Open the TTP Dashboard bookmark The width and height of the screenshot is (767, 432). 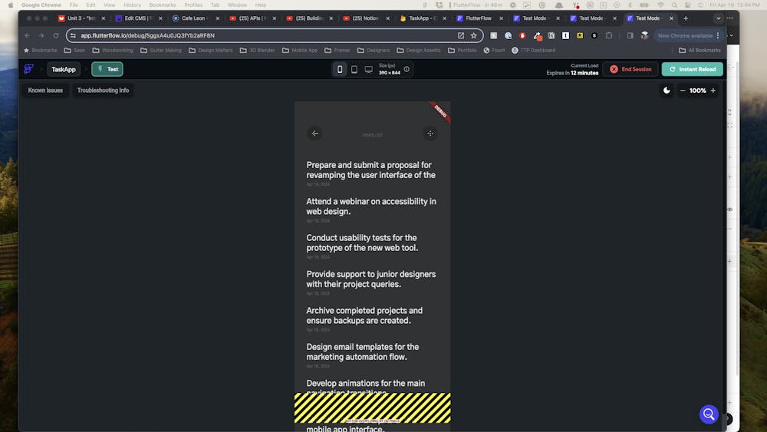[534, 50]
